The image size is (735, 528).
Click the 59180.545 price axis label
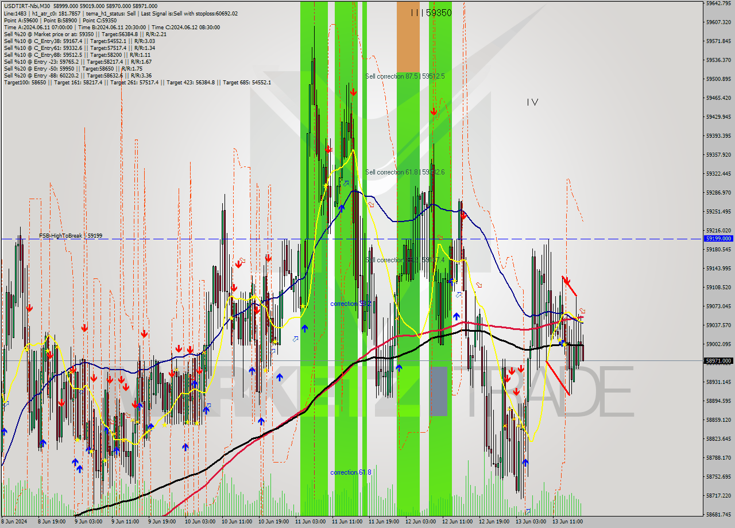(719, 249)
